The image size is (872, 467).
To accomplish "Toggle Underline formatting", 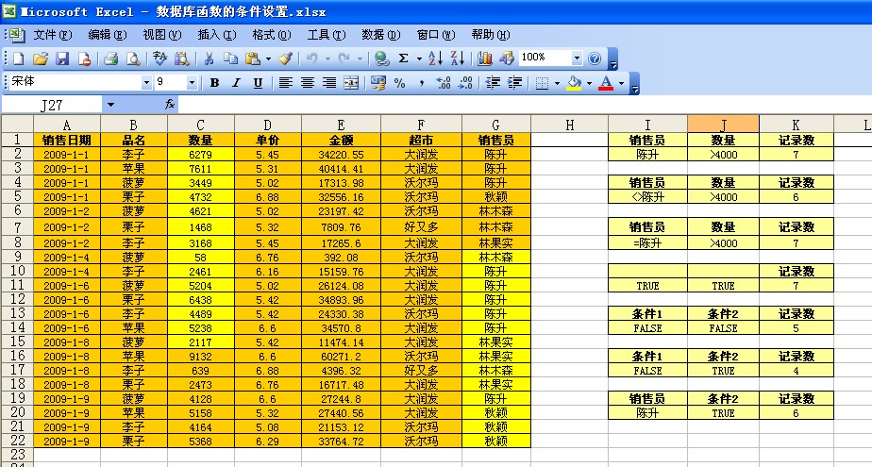I will 258,83.
